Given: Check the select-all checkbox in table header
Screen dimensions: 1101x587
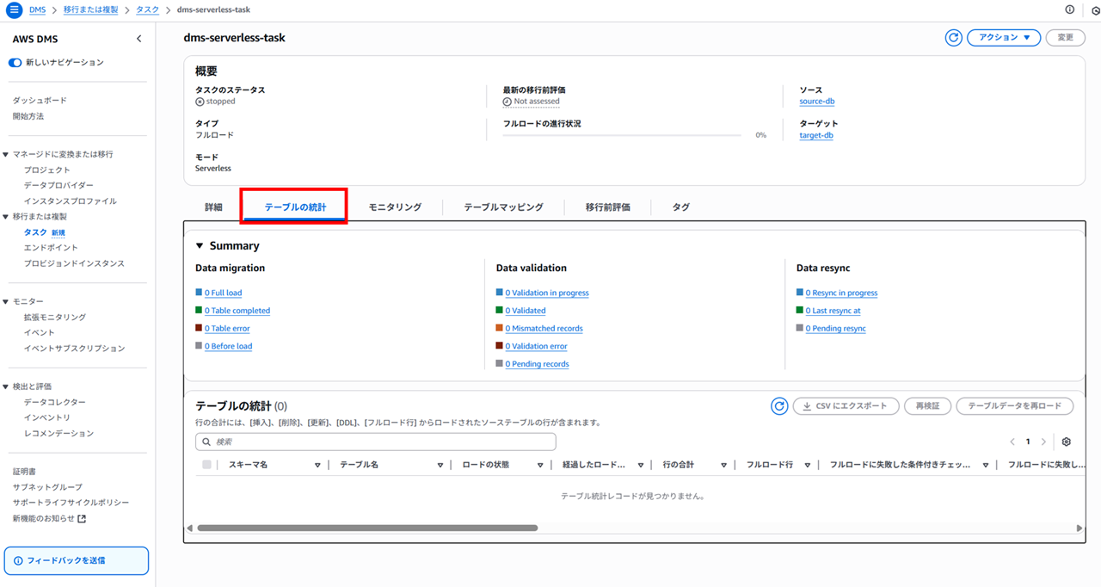Looking at the screenshot, I should 206,465.
